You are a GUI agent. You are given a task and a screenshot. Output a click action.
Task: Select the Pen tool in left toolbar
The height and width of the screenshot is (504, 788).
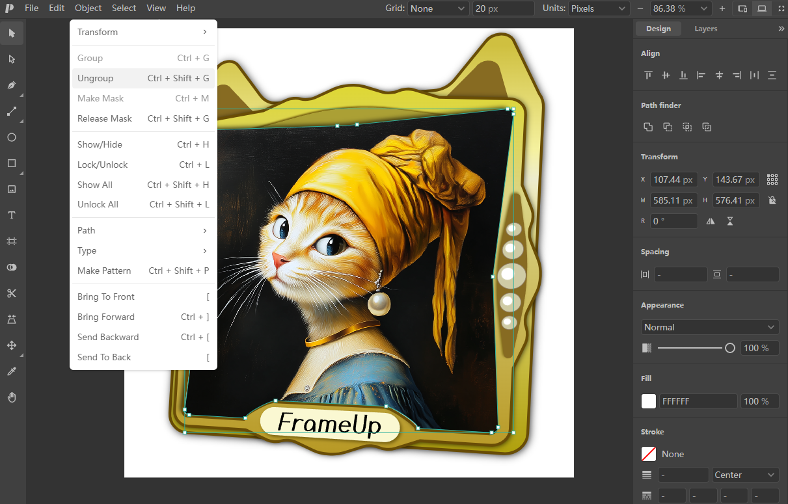coord(12,85)
